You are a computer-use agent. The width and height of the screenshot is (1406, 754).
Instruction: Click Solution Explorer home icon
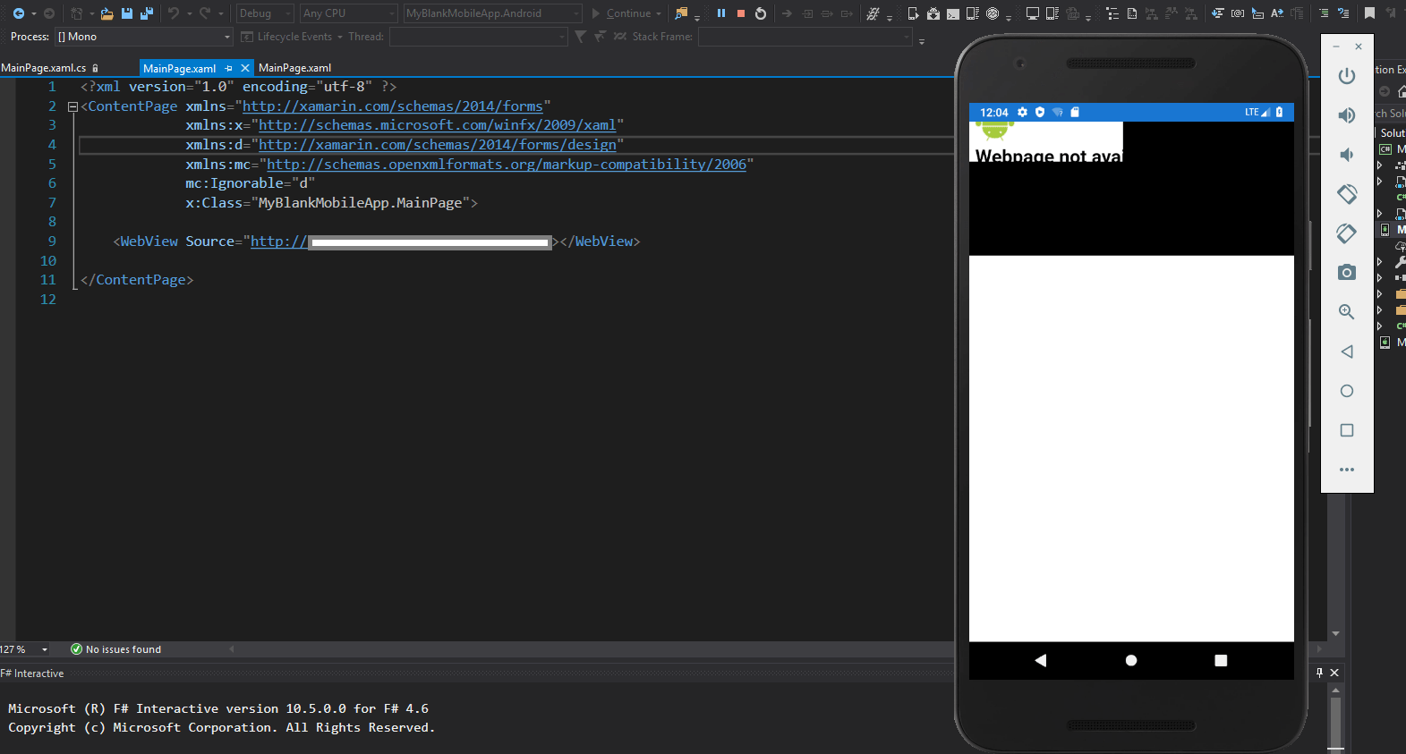coord(1401,91)
